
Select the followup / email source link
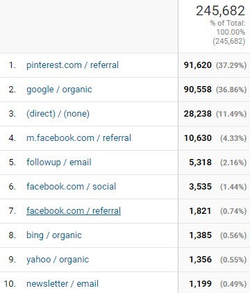click(x=59, y=162)
